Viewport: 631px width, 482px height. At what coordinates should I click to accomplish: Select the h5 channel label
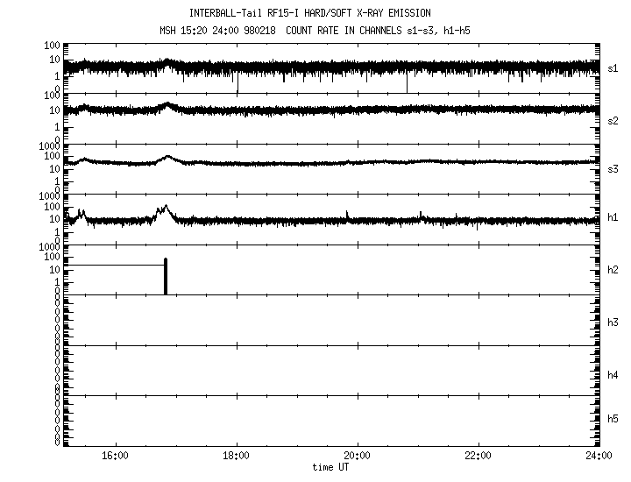(x=613, y=419)
